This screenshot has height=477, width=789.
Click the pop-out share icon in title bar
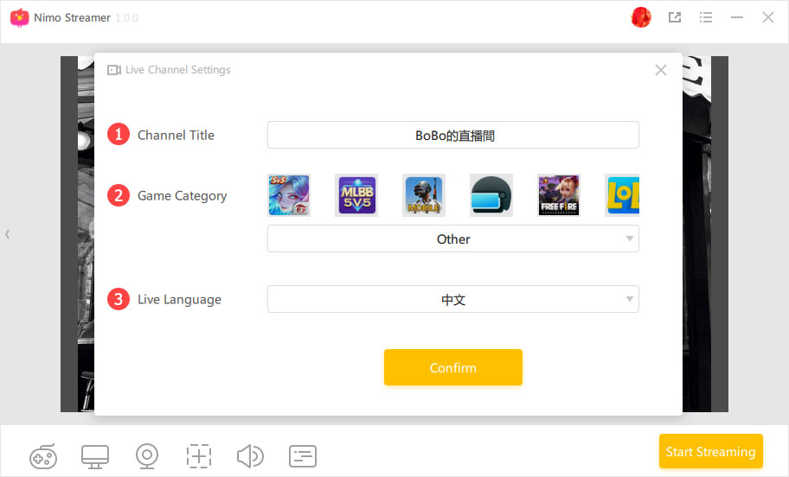coord(675,17)
